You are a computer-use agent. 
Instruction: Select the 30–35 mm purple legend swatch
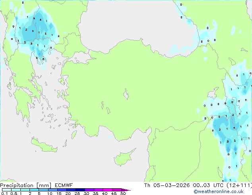[x=89, y=190]
